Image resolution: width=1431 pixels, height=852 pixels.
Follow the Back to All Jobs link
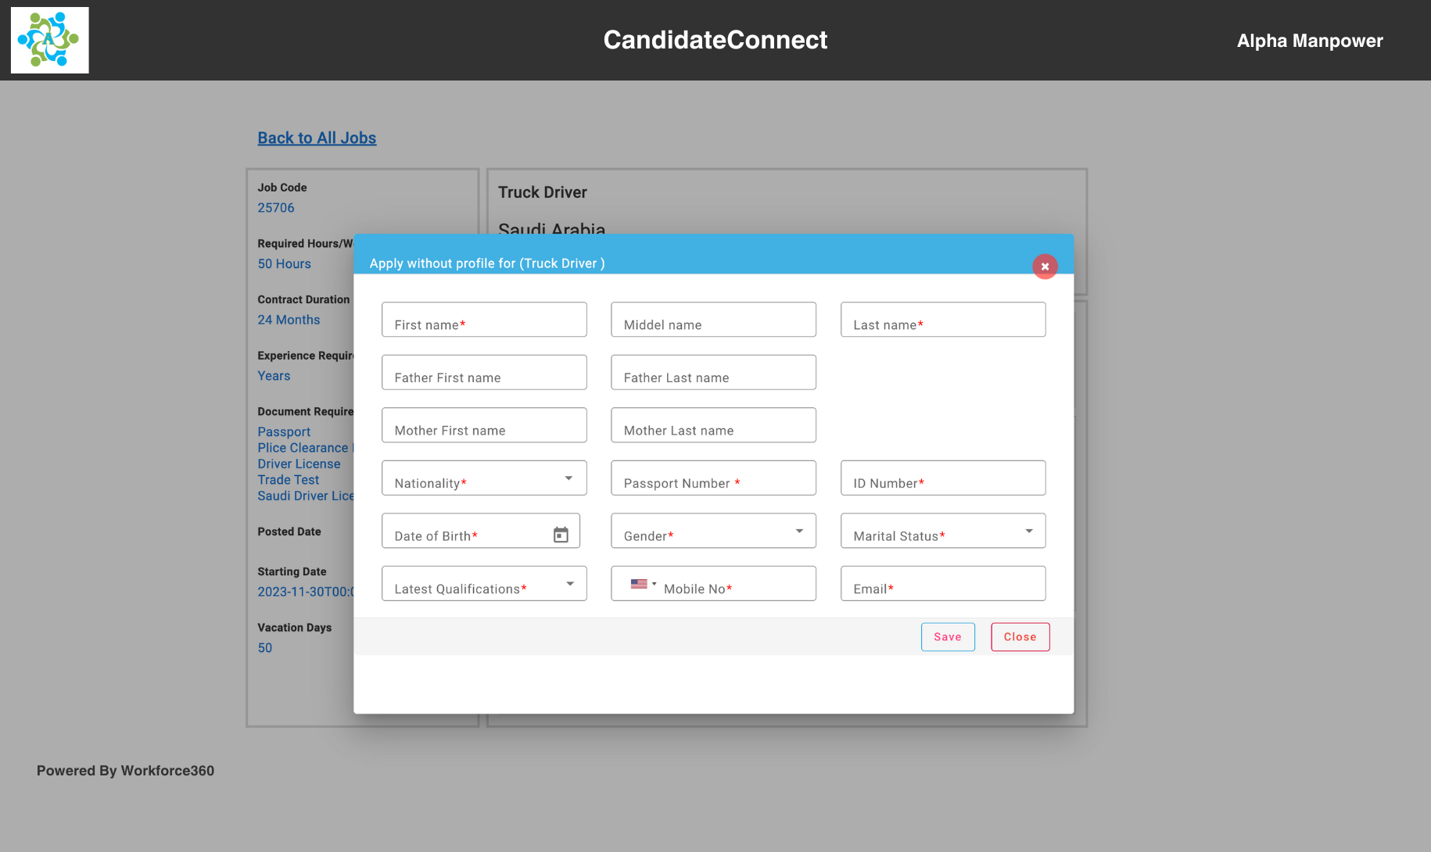click(x=317, y=138)
